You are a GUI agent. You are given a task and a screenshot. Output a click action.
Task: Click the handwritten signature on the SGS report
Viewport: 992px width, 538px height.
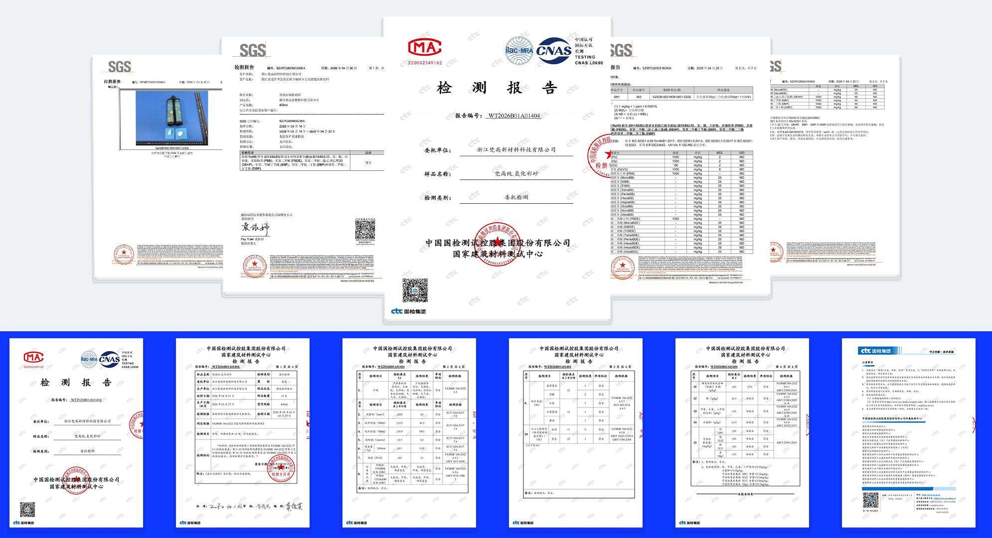pos(255,228)
